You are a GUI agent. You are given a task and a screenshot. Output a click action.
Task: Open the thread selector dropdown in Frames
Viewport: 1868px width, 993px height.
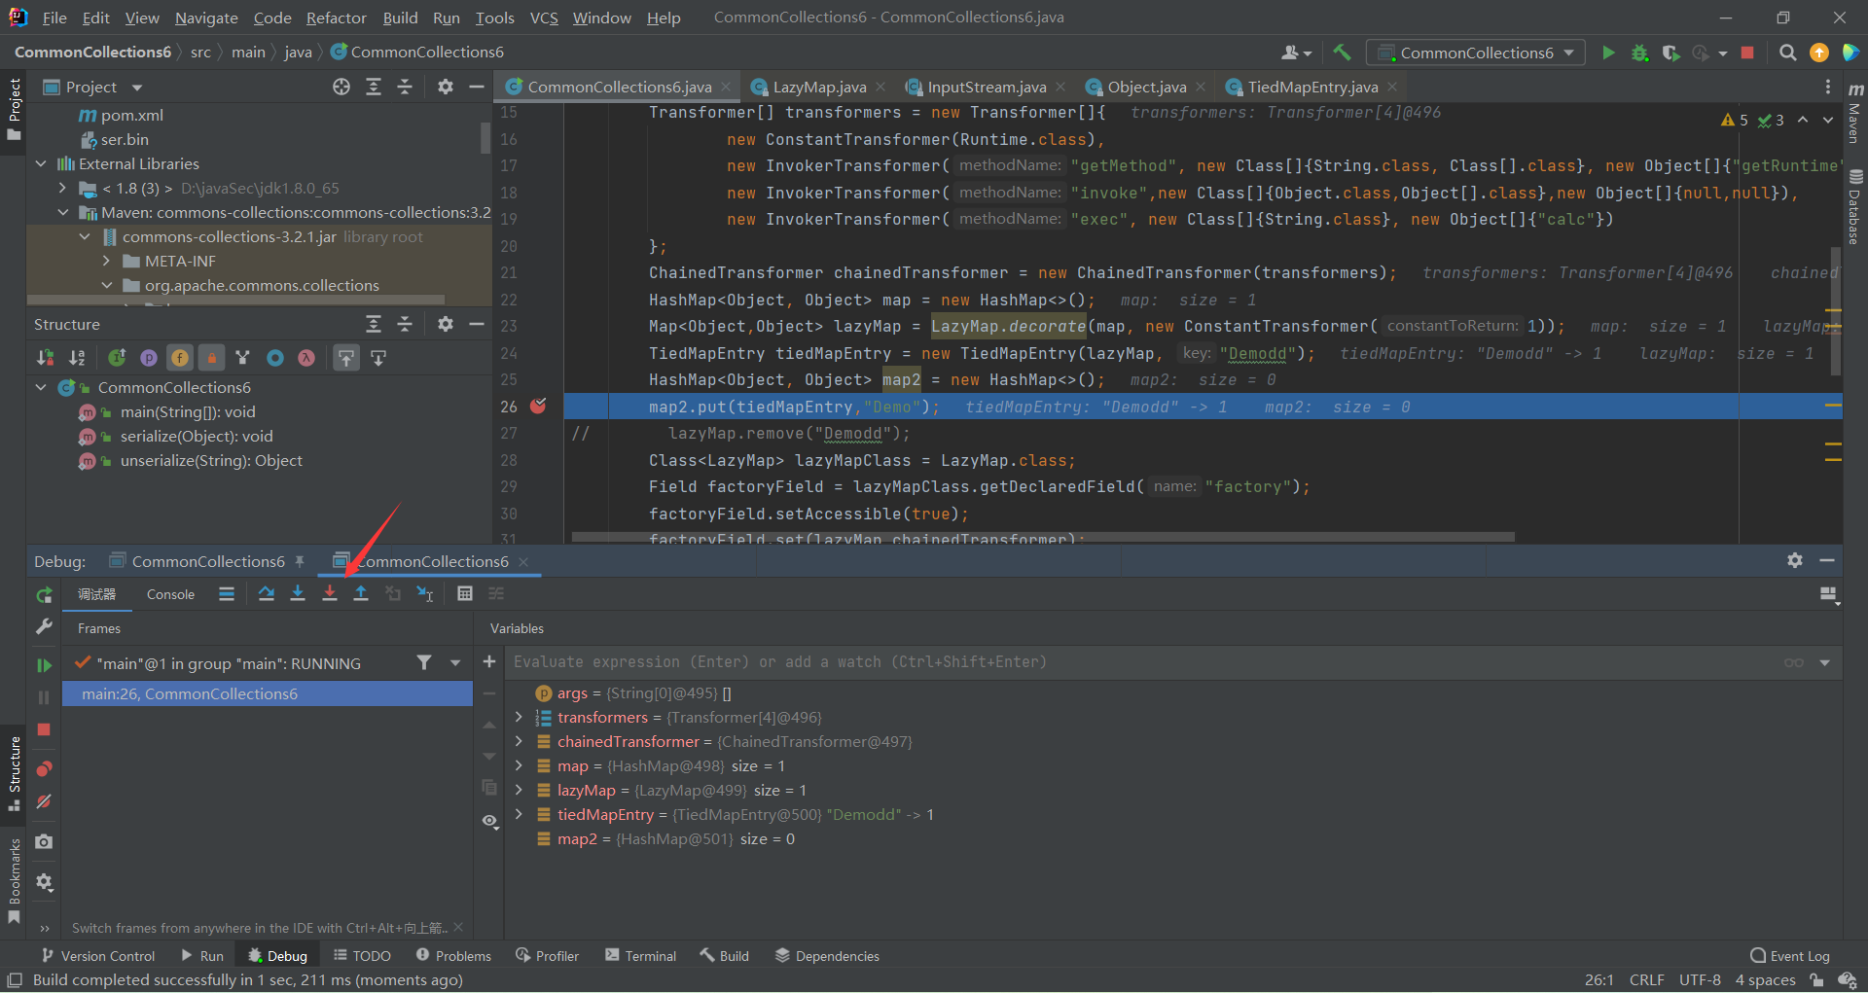pos(455,663)
